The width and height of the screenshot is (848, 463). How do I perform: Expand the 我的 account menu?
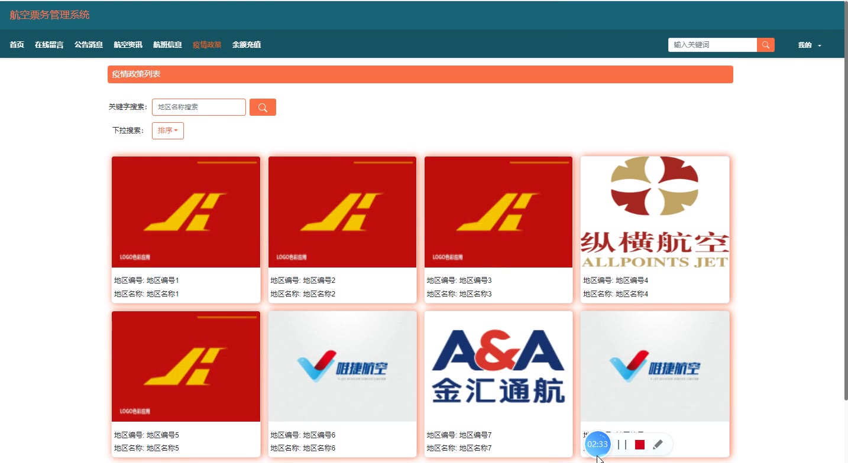click(x=810, y=45)
